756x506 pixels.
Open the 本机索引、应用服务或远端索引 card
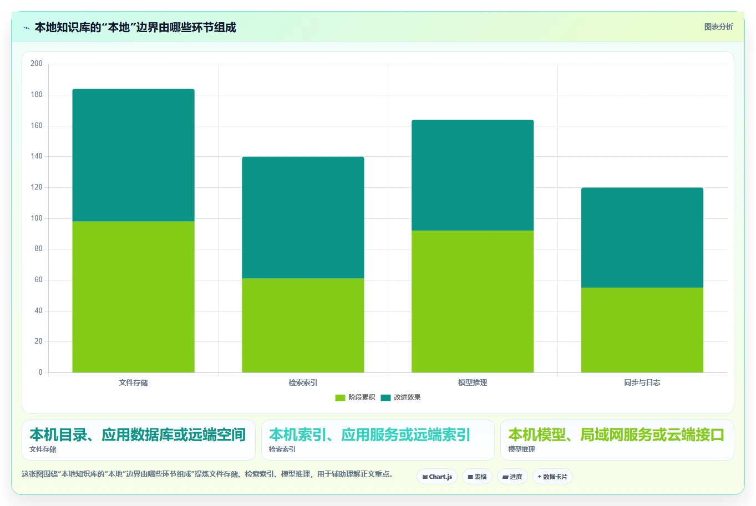click(x=378, y=440)
